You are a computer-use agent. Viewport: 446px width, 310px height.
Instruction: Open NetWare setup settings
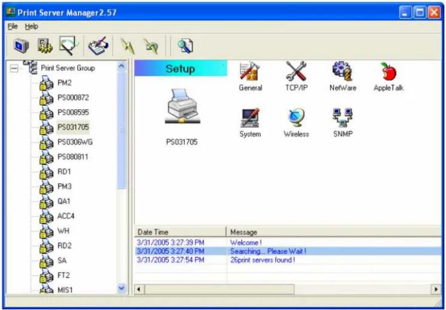tap(343, 76)
